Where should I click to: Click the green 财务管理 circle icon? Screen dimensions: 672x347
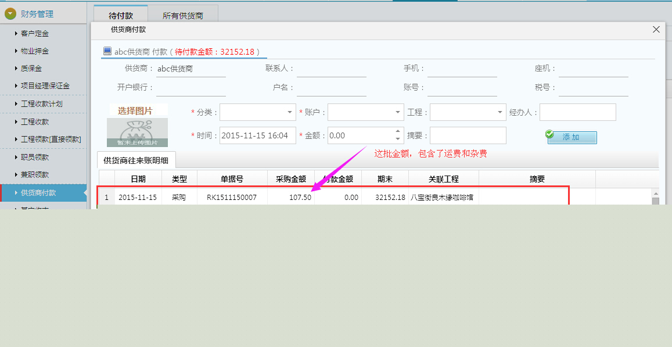tap(10, 12)
